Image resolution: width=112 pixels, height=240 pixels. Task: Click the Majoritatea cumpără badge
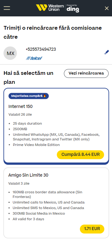click(x=29, y=96)
